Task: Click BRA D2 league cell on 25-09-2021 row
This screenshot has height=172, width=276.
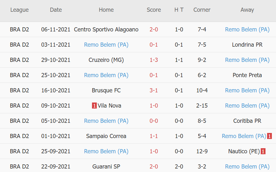Action: (x=19, y=151)
